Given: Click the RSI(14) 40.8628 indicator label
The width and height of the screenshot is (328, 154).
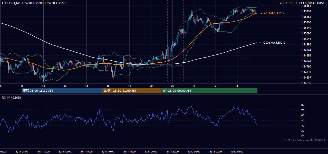Looking at the screenshot, I should click(11, 98).
